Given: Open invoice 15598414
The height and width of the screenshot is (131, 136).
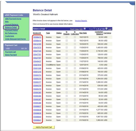Looking at the screenshot, I should (x=37, y=41).
